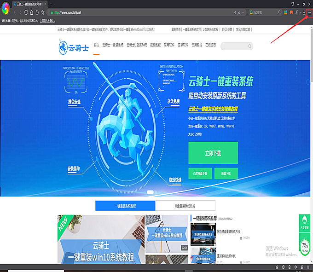Screen dimensions: 313x272
Task: Select the active white carousel dot
Action: (150, 192)
